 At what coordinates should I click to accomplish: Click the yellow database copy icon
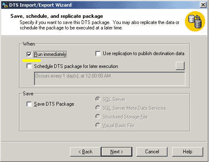click(x=195, y=22)
